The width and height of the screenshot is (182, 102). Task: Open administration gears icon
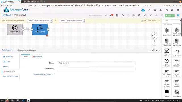167,10
